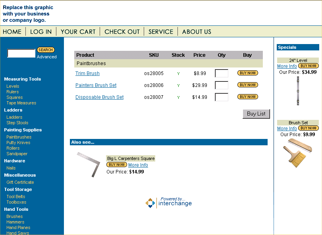This screenshot has width=322, height=235.
Task: Click Buy Now for Disposable Brush Set
Action: pyautogui.click(x=247, y=97)
